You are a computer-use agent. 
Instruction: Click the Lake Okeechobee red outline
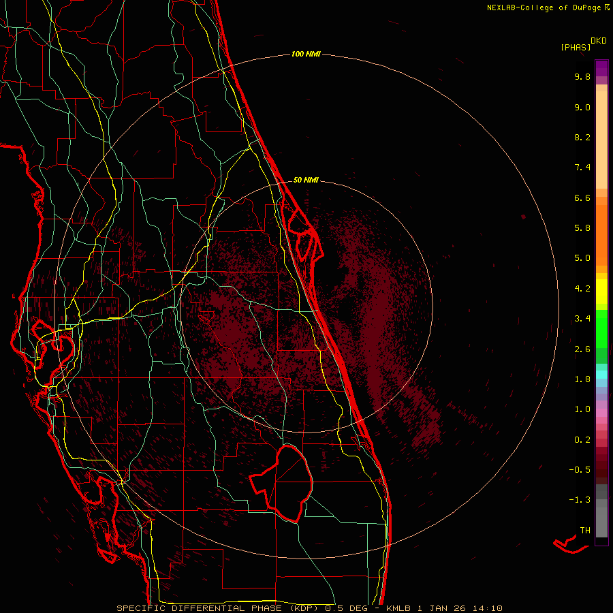tap(282, 484)
